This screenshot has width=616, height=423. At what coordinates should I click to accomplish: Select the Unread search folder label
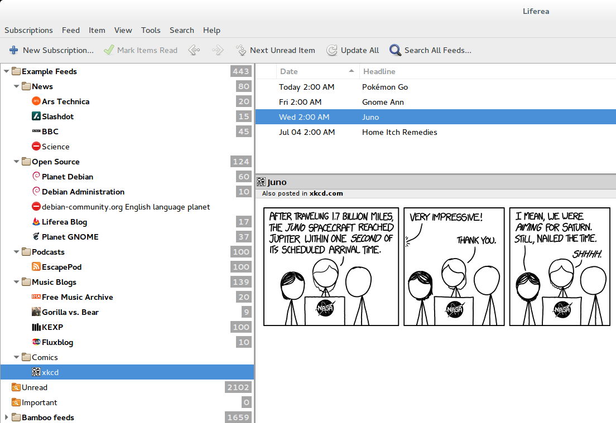point(35,387)
